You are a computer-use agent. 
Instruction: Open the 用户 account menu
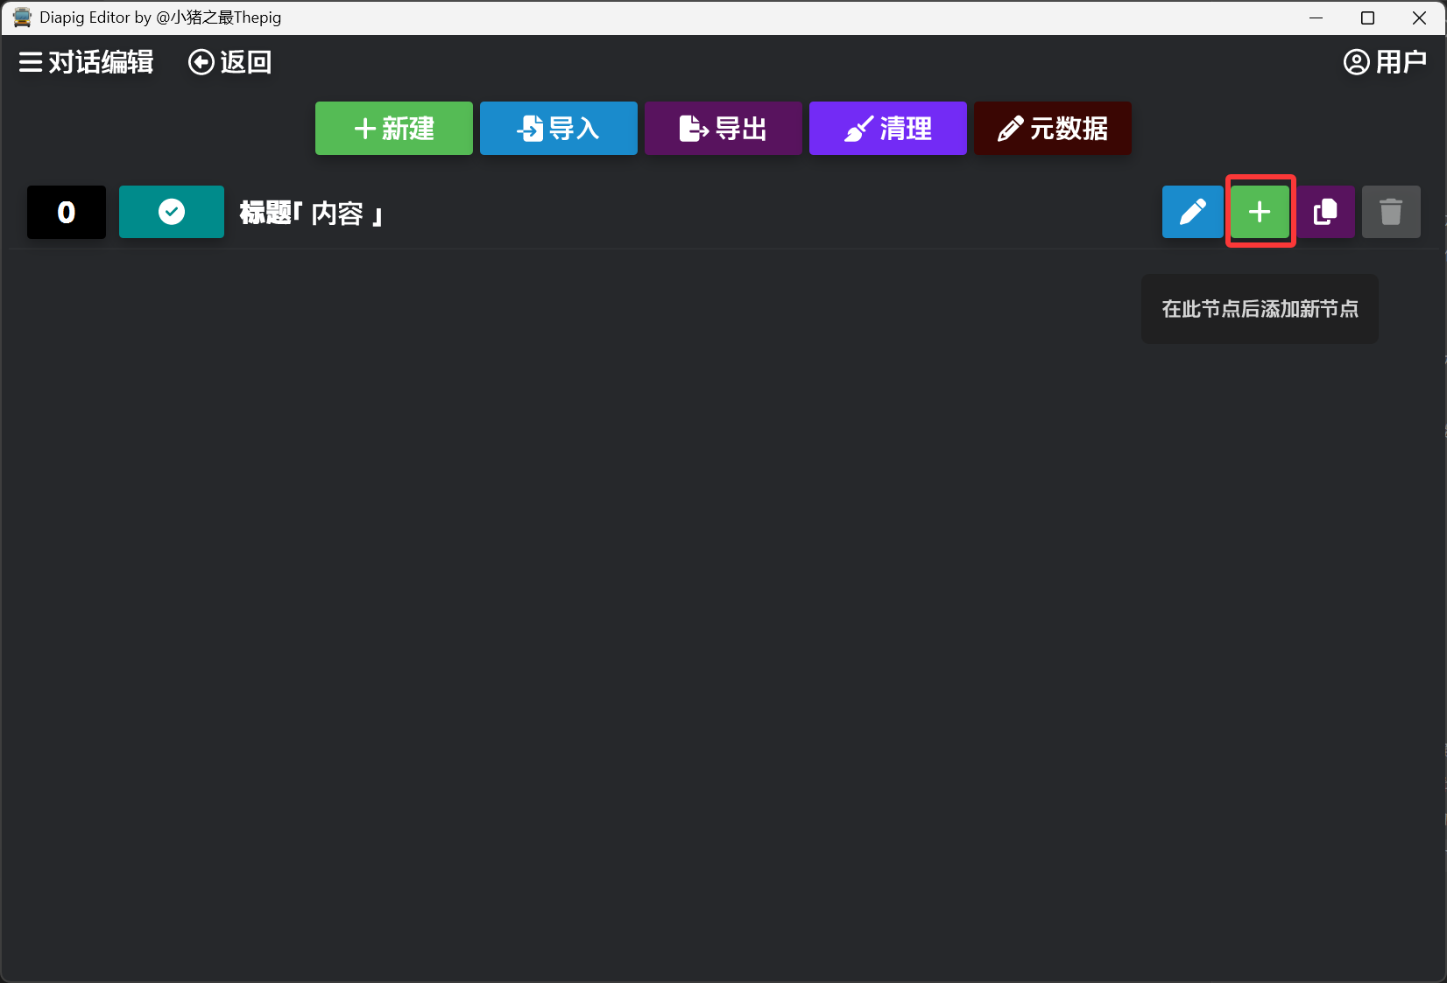click(1384, 62)
